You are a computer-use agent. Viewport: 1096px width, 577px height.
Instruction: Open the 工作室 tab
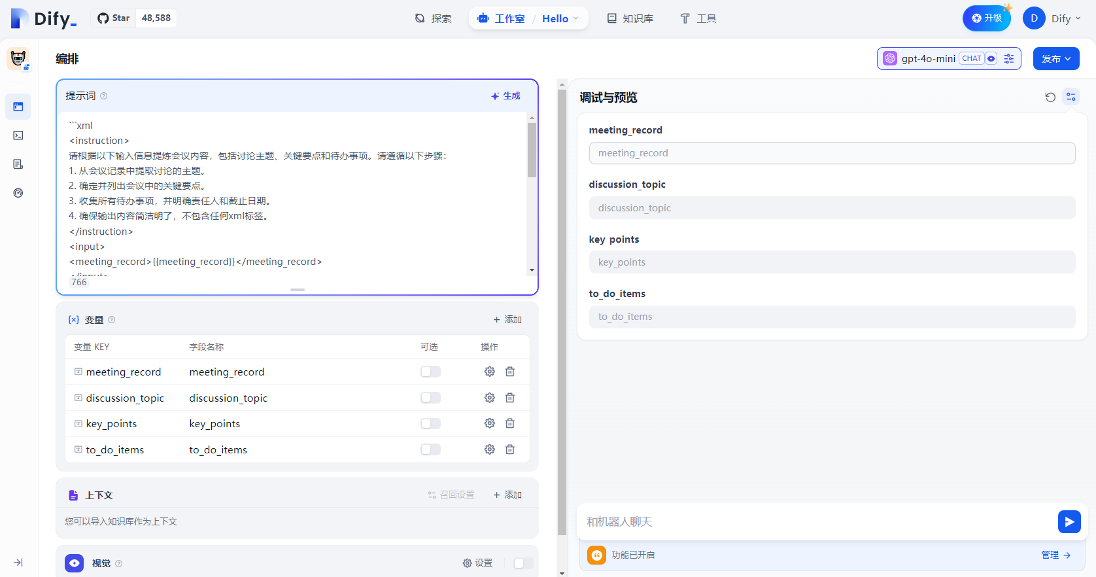(502, 18)
